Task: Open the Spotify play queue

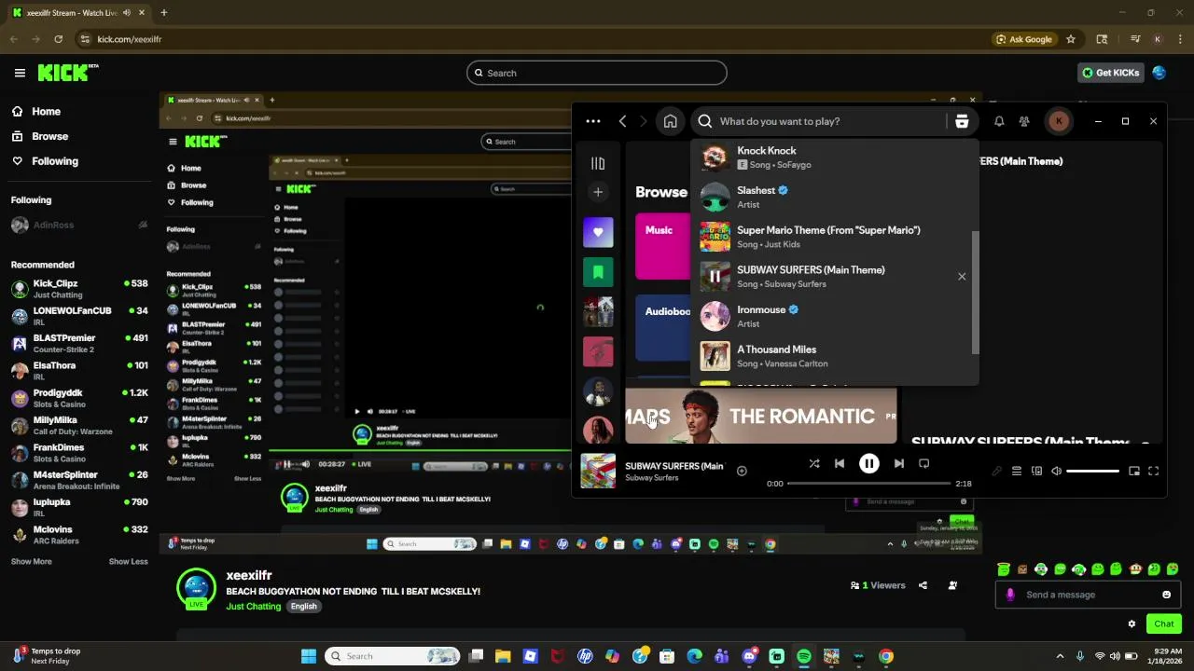Action: click(1017, 472)
